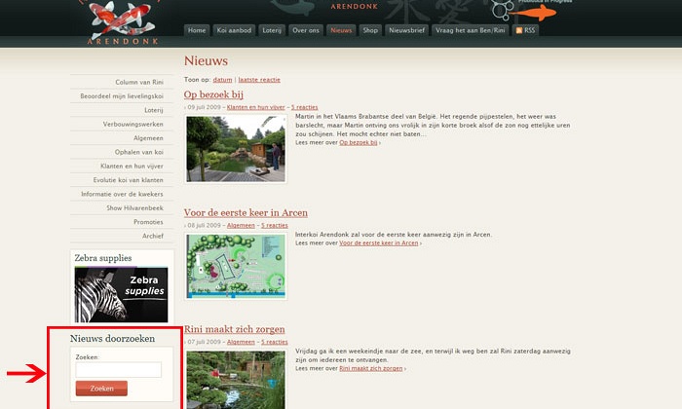Open sidebar item Verbouwingswerken
The image size is (682, 409).
[133, 124]
